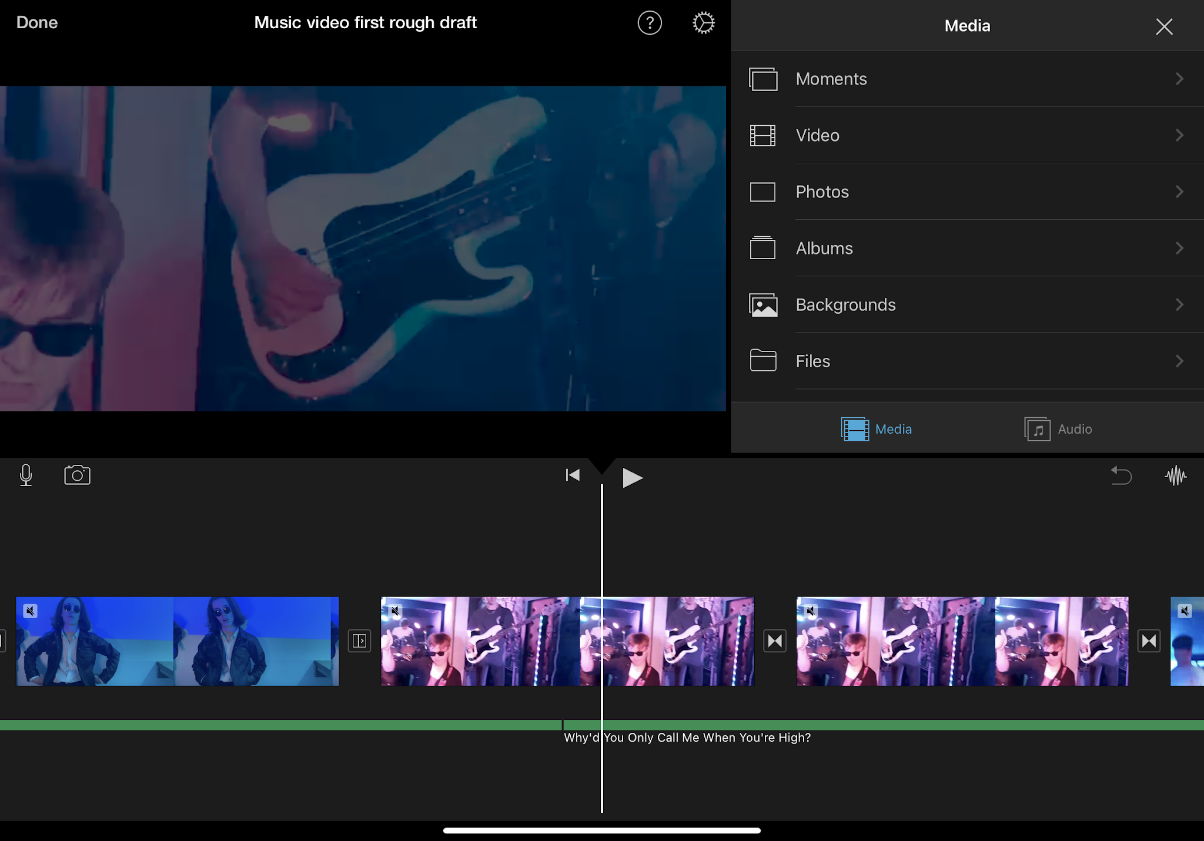Close the Media panel
The width and height of the screenshot is (1204, 841).
(x=1164, y=26)
